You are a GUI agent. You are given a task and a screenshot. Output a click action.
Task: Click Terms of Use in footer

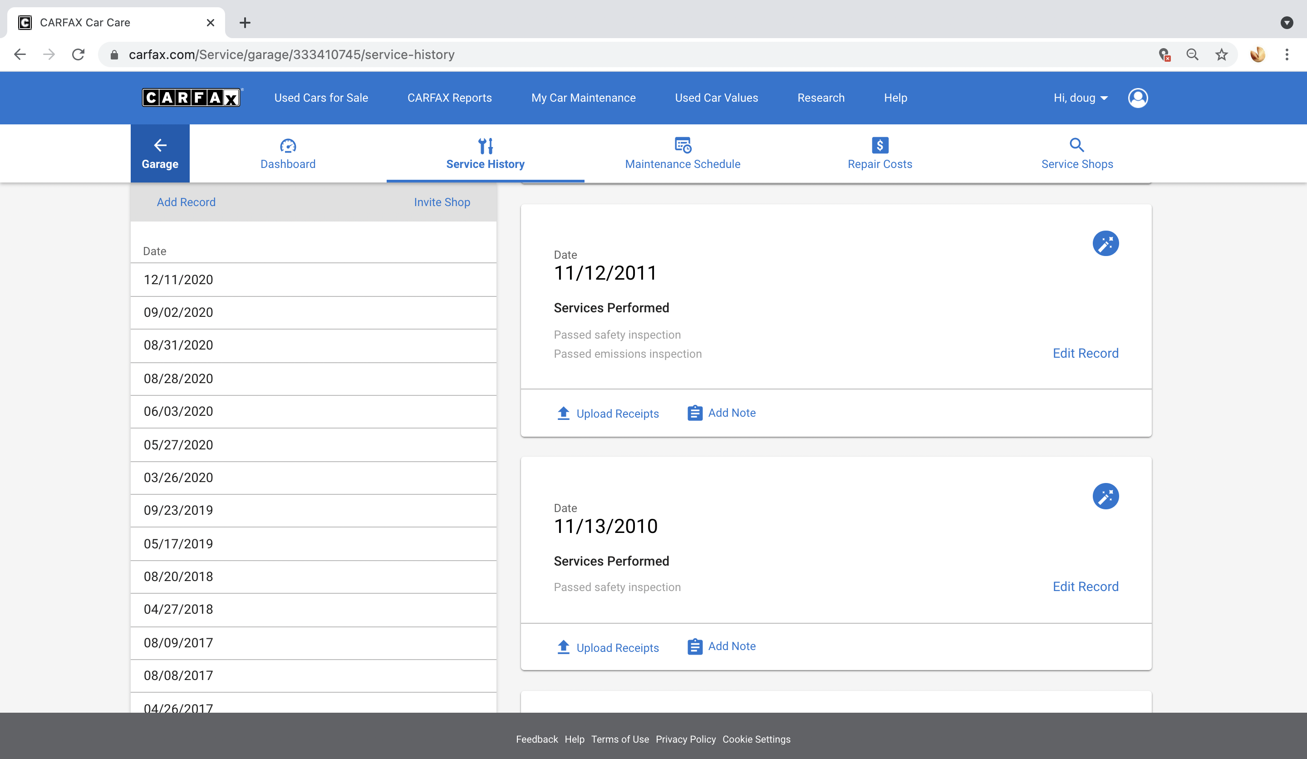click(620, 739)
